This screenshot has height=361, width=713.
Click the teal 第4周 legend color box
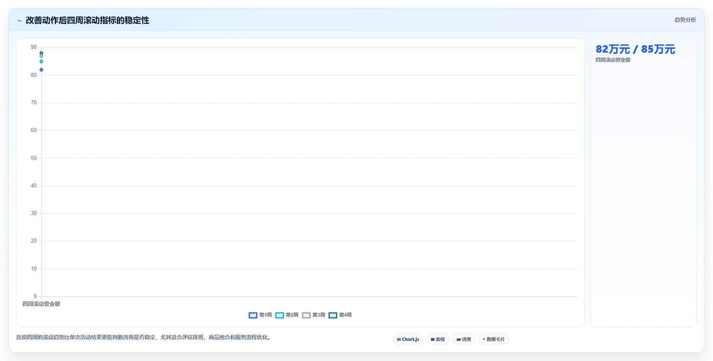333,315
